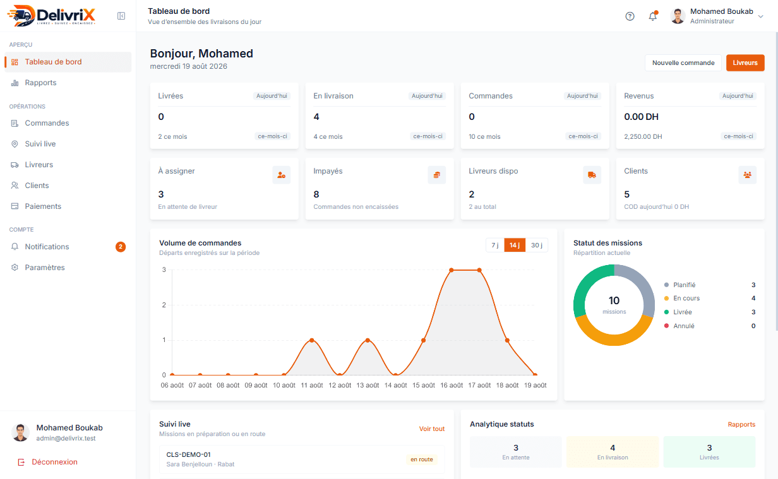Click the Suivi live map pin icon
The image size is (778, 479).
pos(15,144)
